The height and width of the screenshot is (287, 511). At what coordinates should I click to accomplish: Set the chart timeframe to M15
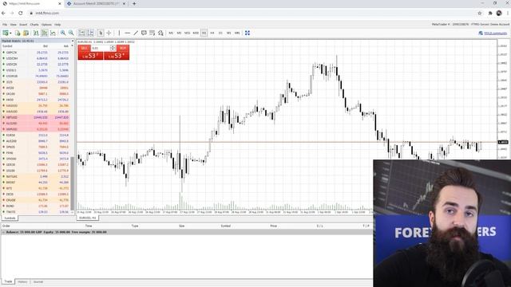click(187, 33)
